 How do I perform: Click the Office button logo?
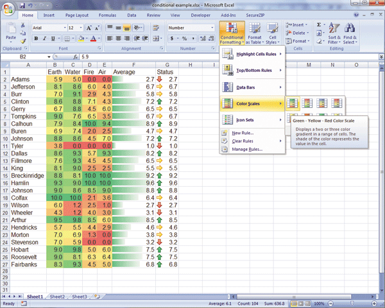(9, 8)
